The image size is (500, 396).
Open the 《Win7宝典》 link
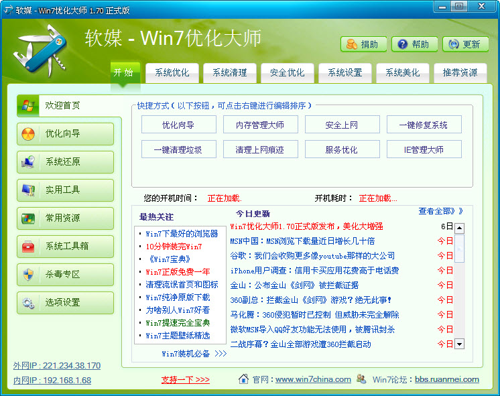coord(170,259)
